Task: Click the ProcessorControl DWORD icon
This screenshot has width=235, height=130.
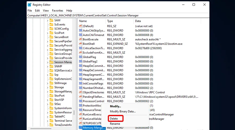Action: (x=80, y=101)
